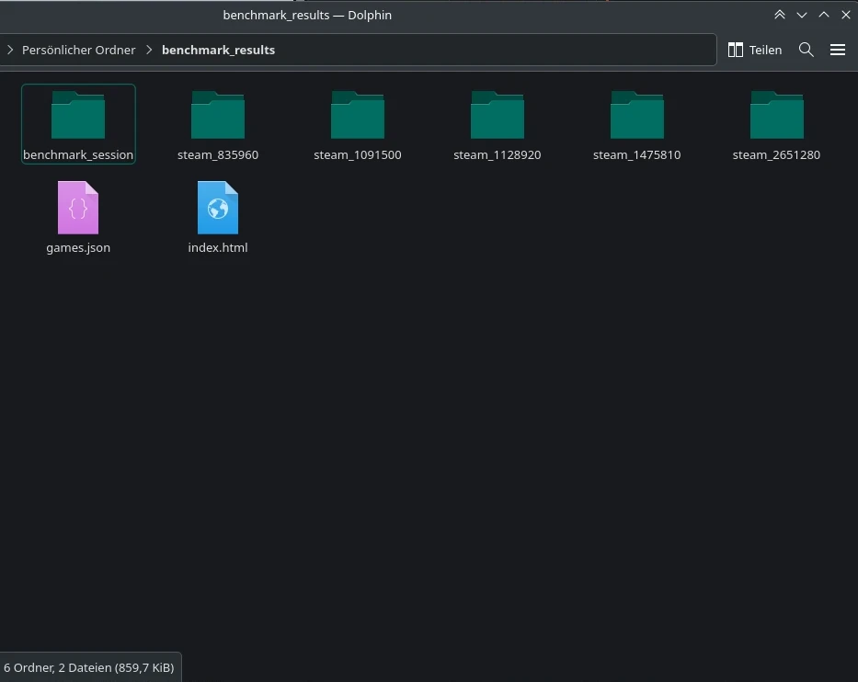The height and width of the screenshot is (682, 858).
Task: Navigate to Persönlicher Ordner breadcrumb
Action: [x=78, y=50]
